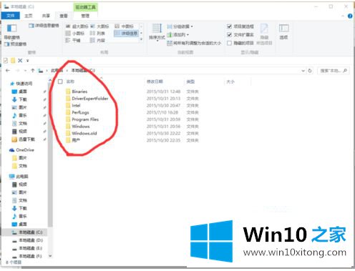355x271 pixels.
Task: Toggle the Details pane (详细信息窗格)
Action: [x=44, y=26]
